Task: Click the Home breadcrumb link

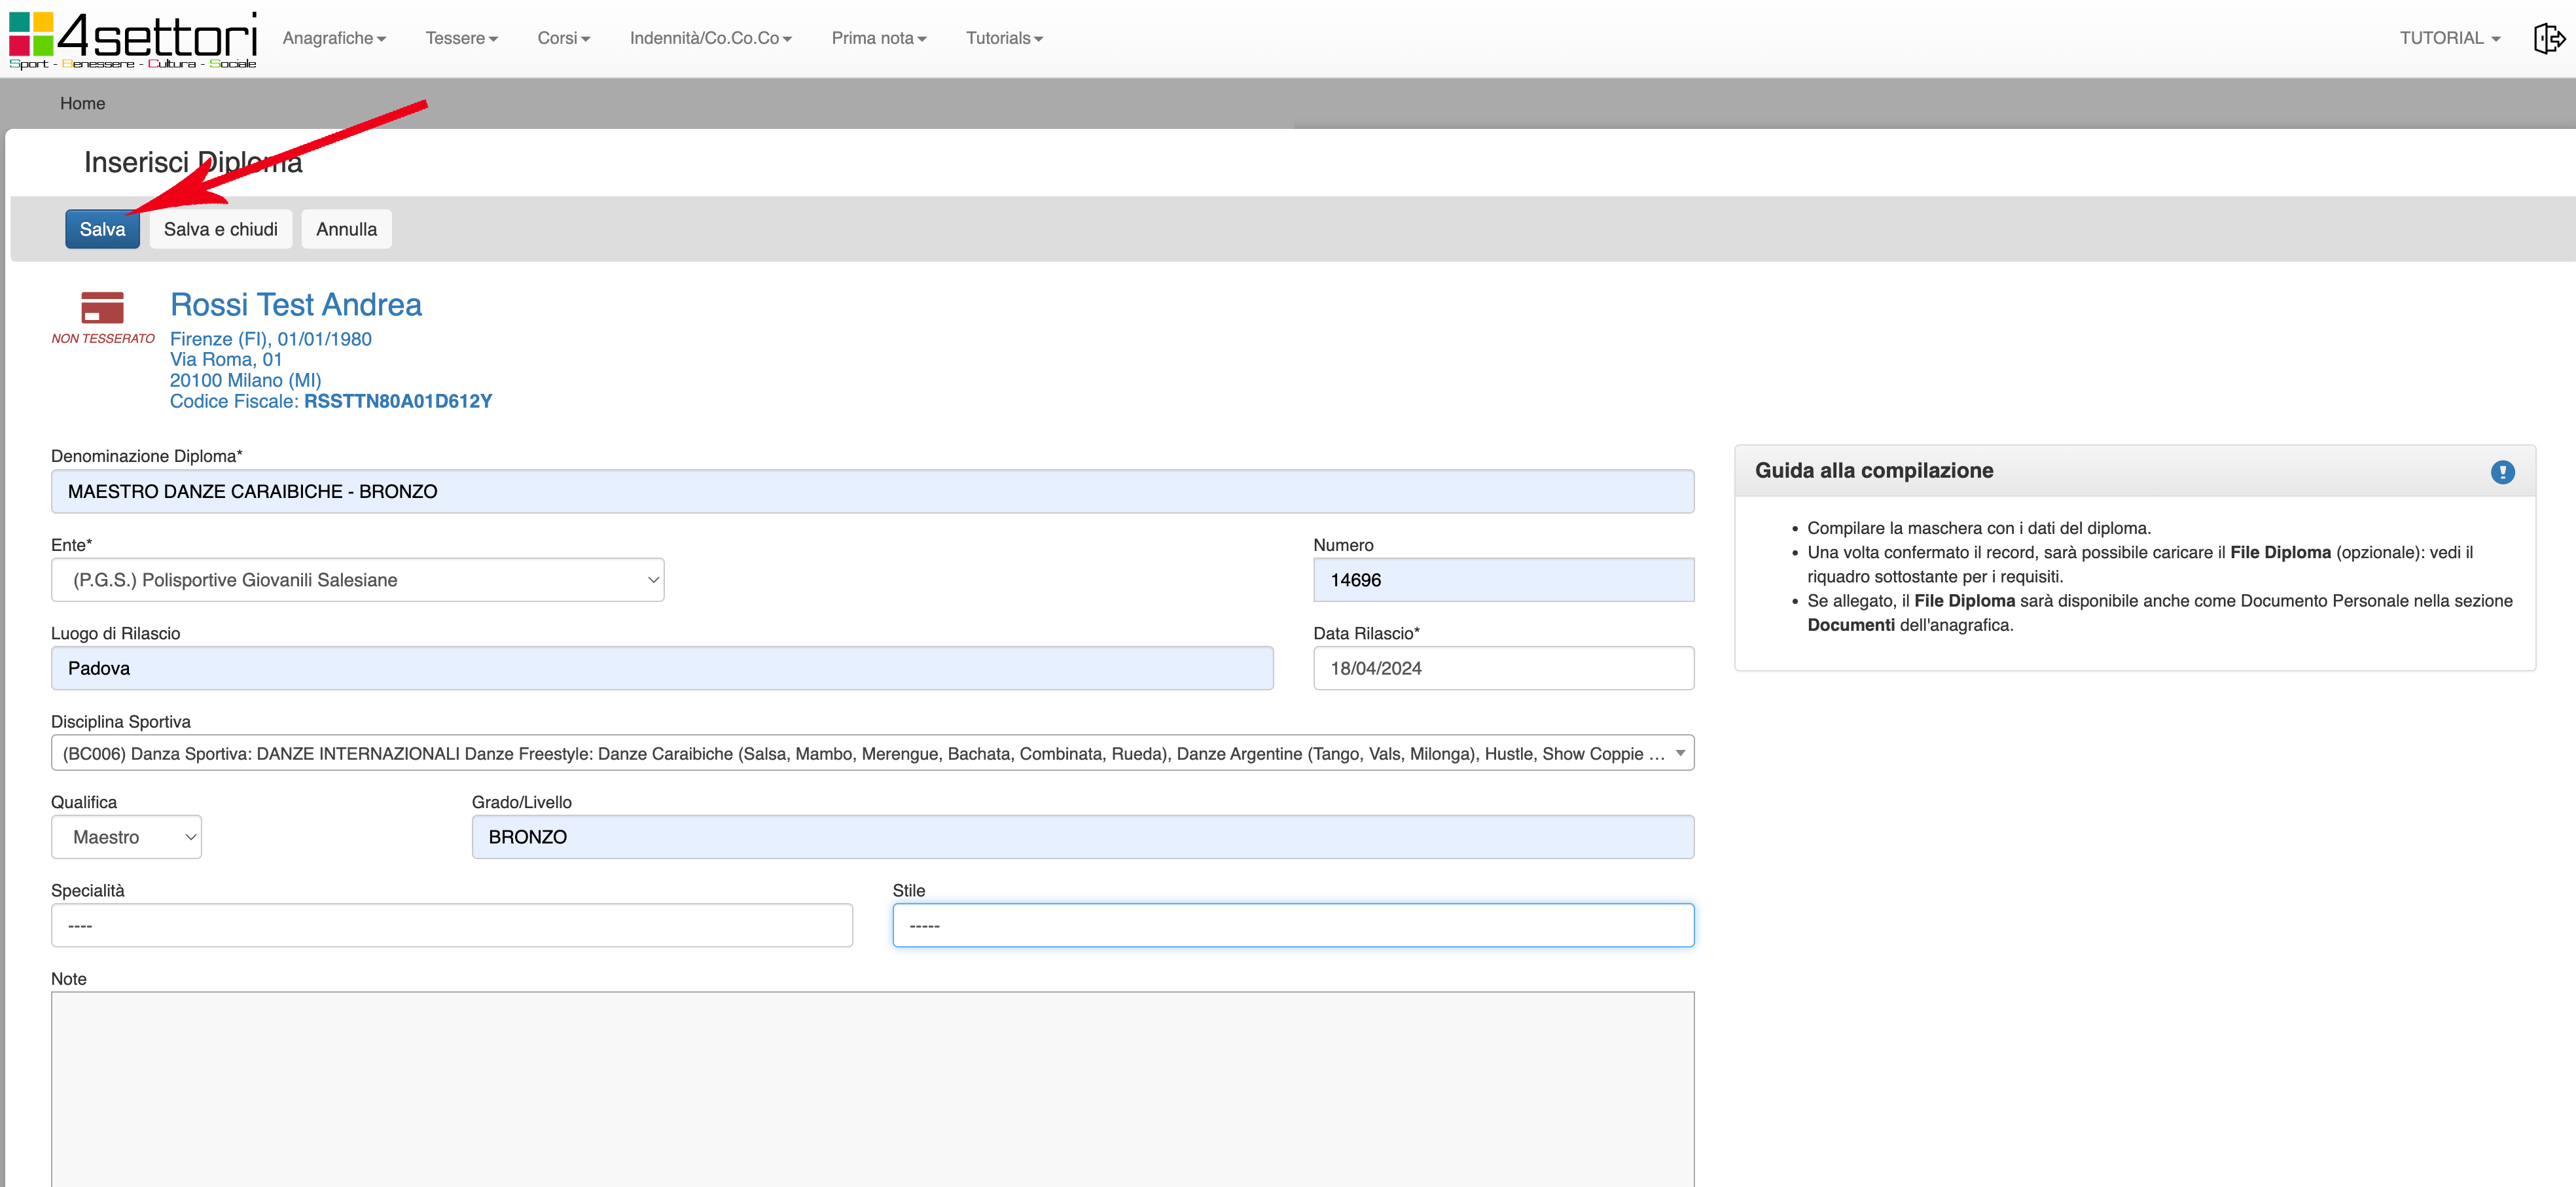Action: pos(82,103)
